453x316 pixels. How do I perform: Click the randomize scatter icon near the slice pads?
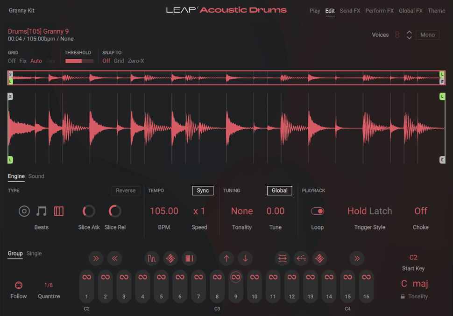coord(170,258)
